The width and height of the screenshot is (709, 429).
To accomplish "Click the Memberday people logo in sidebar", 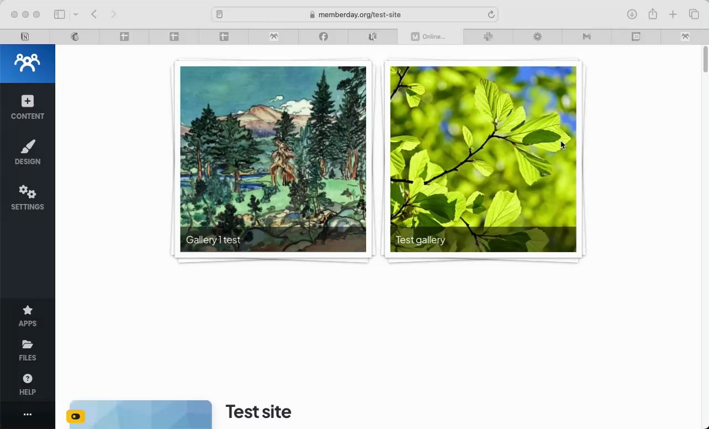I will point(27,63).
